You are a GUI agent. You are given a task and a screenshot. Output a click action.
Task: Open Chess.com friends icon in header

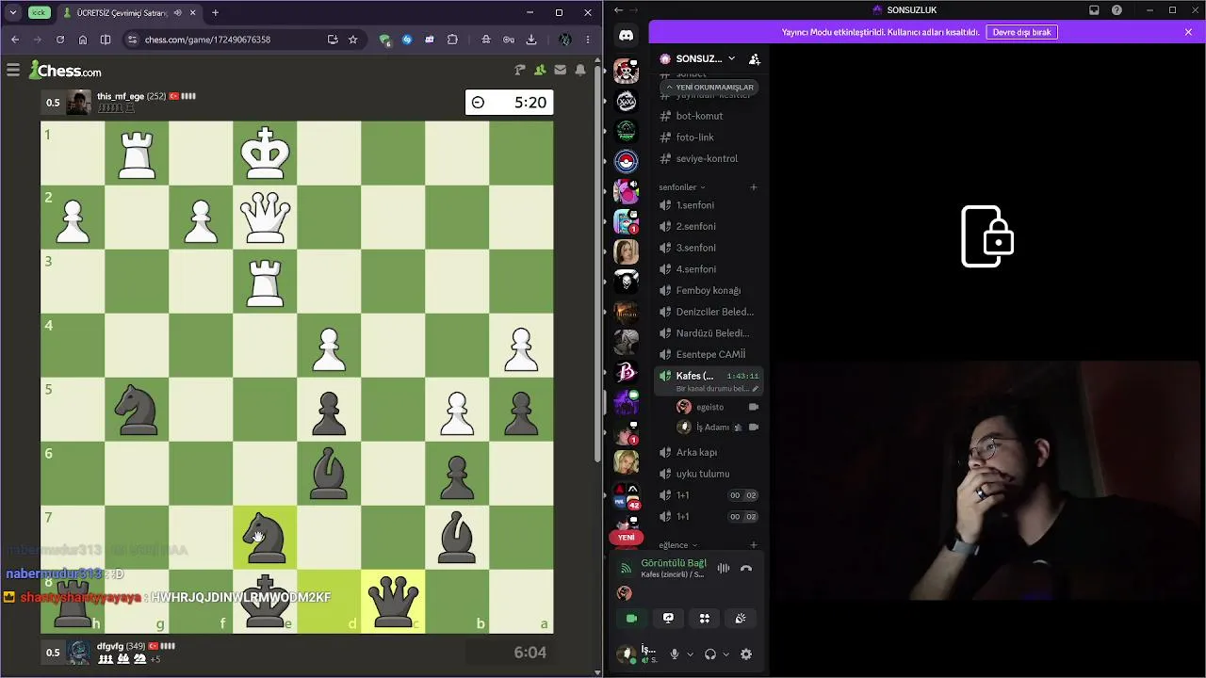[x=540, y=70]
